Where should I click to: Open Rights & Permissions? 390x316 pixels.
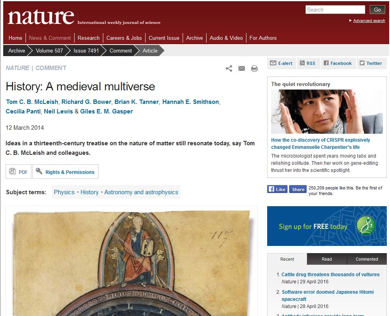[x=65, y=172]
